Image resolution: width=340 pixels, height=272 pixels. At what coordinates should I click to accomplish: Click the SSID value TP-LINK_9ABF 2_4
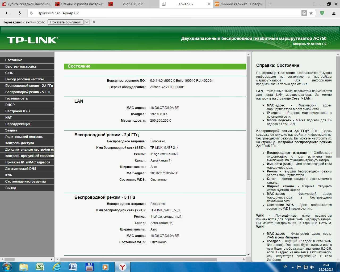(164, 148)
